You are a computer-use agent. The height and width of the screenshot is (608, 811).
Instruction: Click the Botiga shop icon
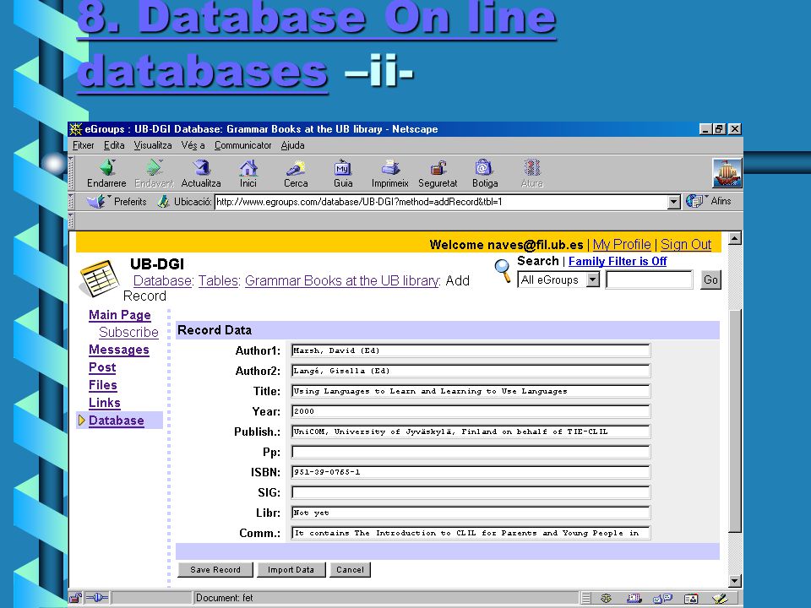[x=485, y=167]
